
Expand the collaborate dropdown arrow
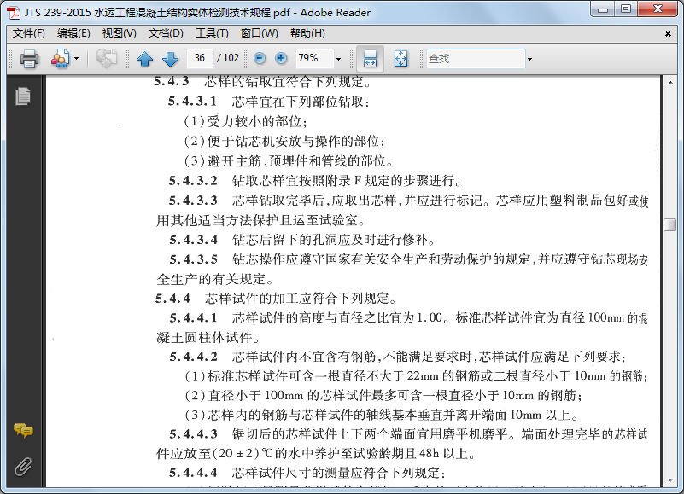(x=76, y=58)
